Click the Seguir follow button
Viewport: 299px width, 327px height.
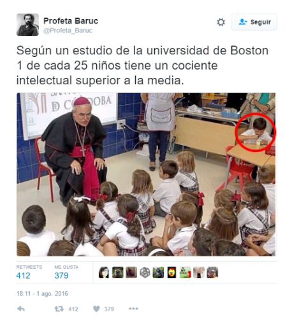click(x=254, y=22)
